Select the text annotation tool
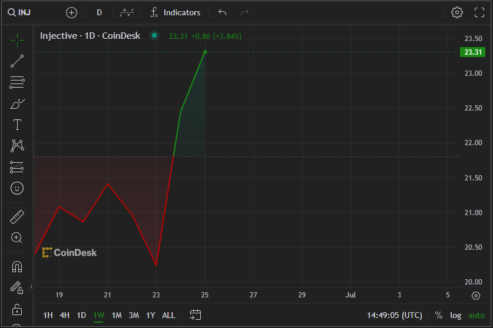The height and width of the screenshot is (328, 493). click(17, 125)
